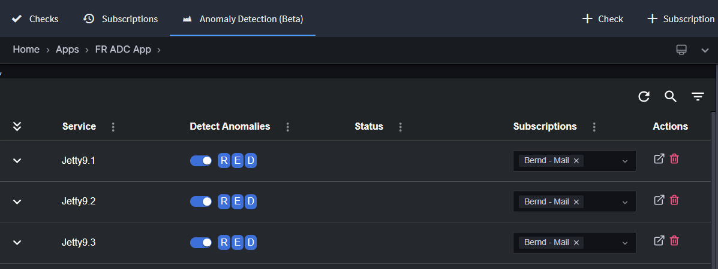Switch to the Subscriptions tab
Screen dimensions: 718x269
point(121,19)
